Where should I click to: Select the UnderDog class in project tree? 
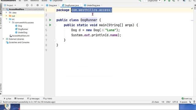(x=22, y=32)
